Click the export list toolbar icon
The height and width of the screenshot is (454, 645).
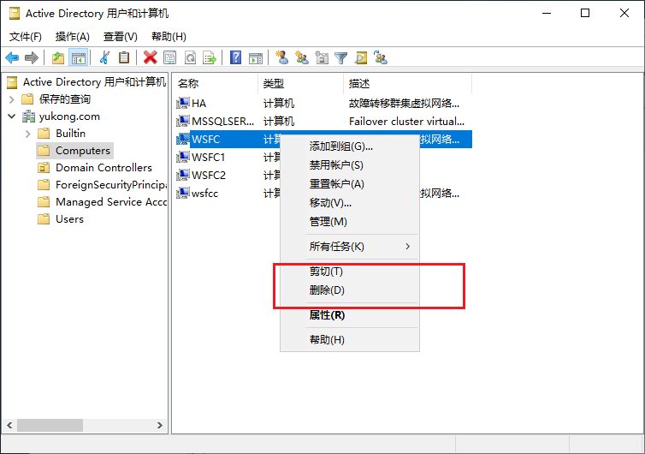point(210,57)
